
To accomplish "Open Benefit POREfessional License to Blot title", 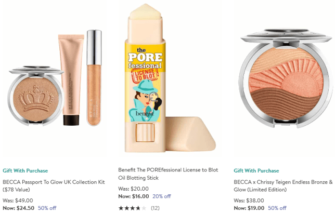I will coord(169,174).
